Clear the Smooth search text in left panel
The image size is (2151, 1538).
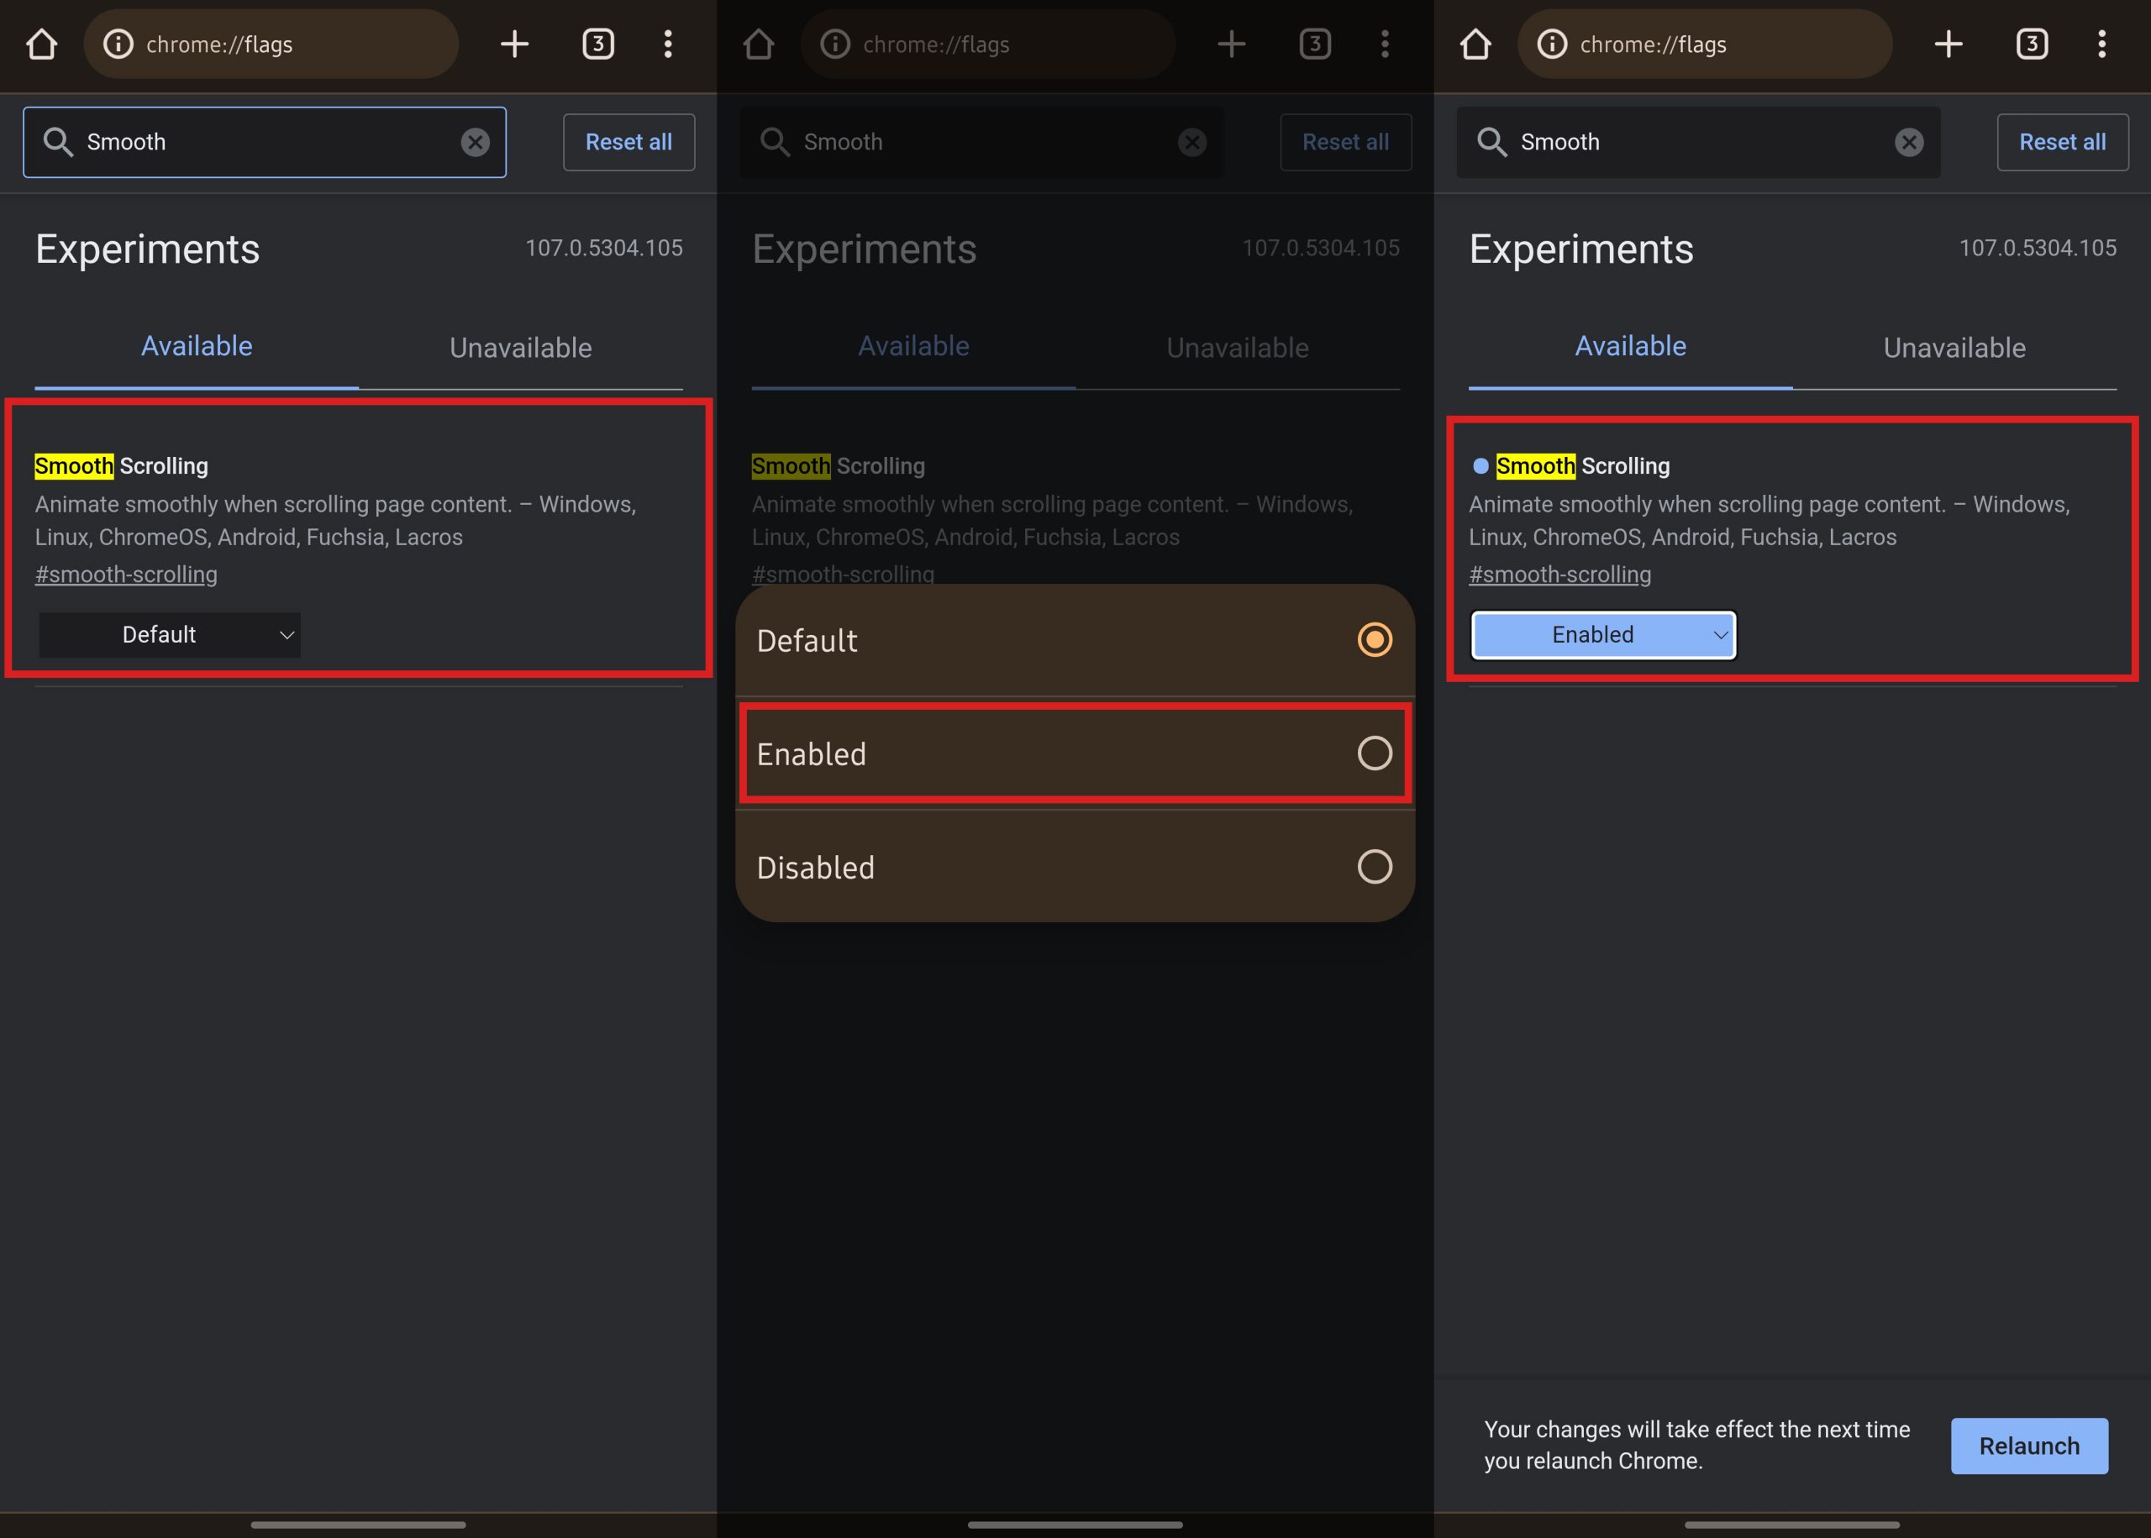[475, 142]
